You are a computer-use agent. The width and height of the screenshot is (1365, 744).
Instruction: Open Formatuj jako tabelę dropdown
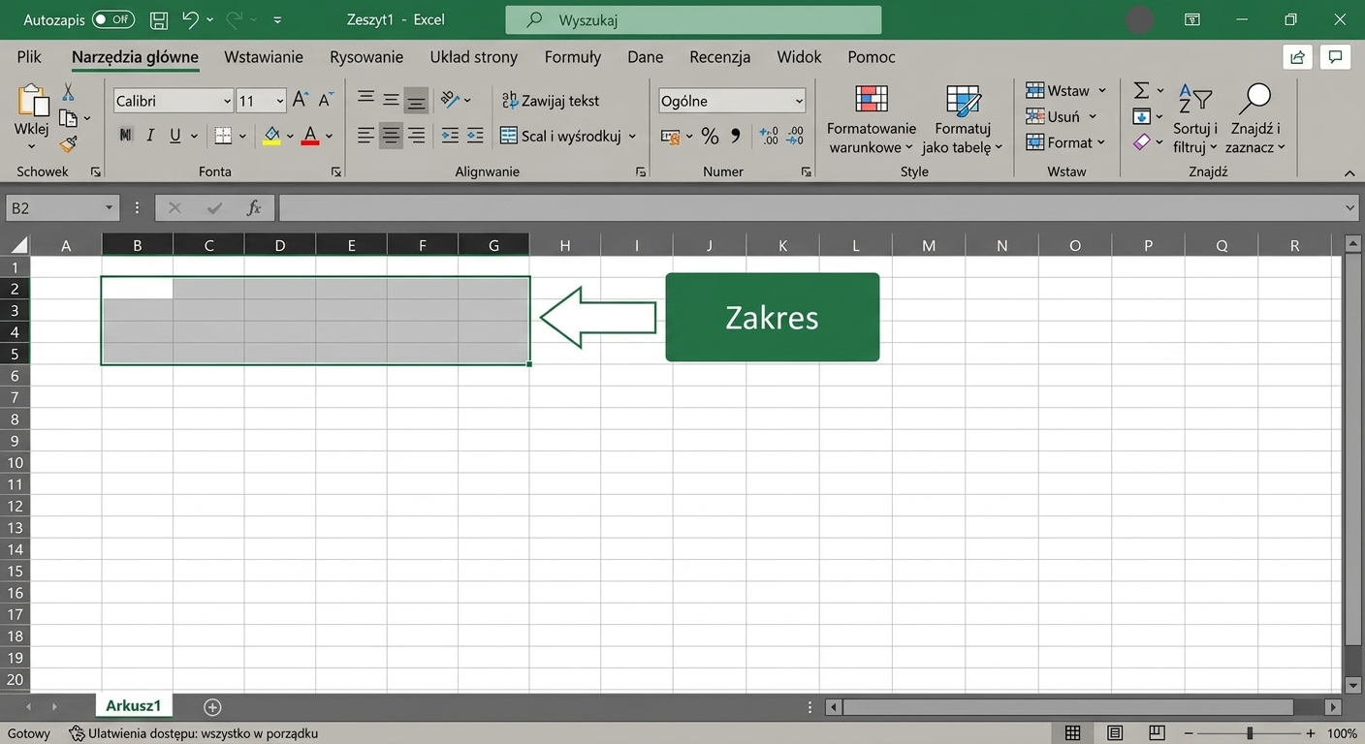point(963,119)
